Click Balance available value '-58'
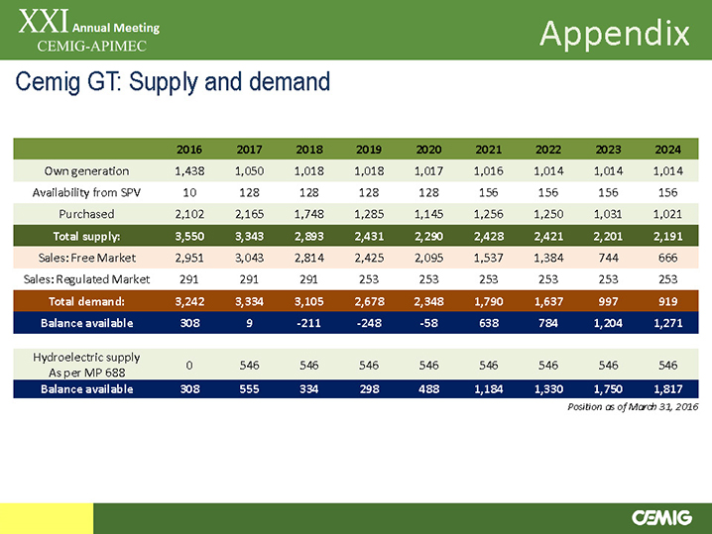Screen dimensions: 712x534 pyautogui.click(x=428, y=323)
